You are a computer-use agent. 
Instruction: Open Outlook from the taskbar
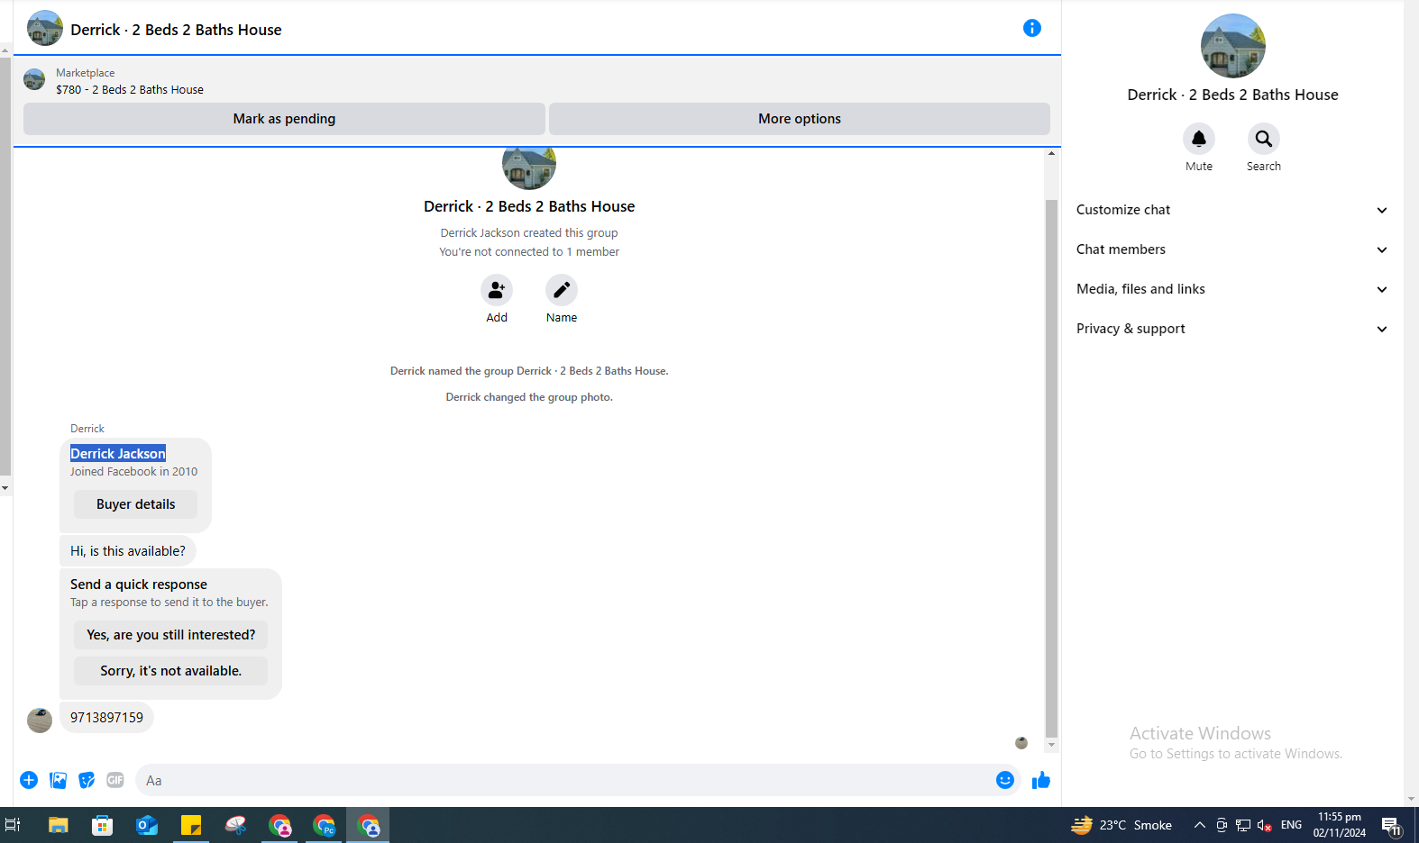[x=147, y=825]
